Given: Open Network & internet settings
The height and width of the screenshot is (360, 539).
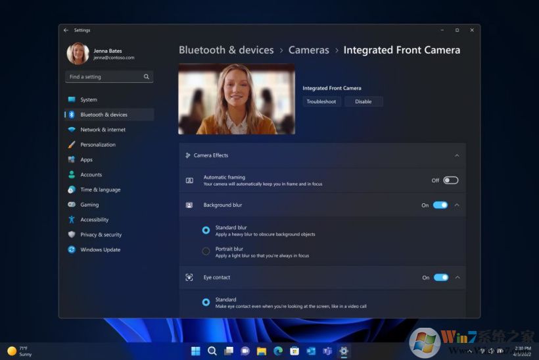Looking at the screenshot, I should [103, 130].
